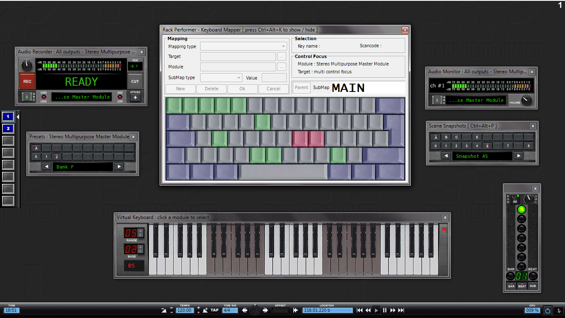Select page 2 in left sidebar
The width and height of the screenshot is (565, 318).
click(8, 129)
